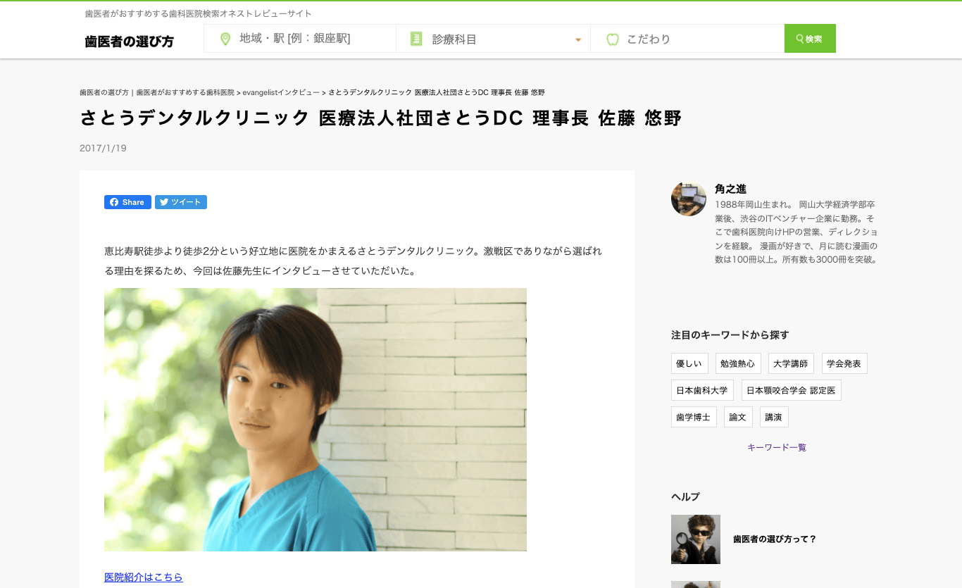Share the article on Facebook

coord(127,202)
